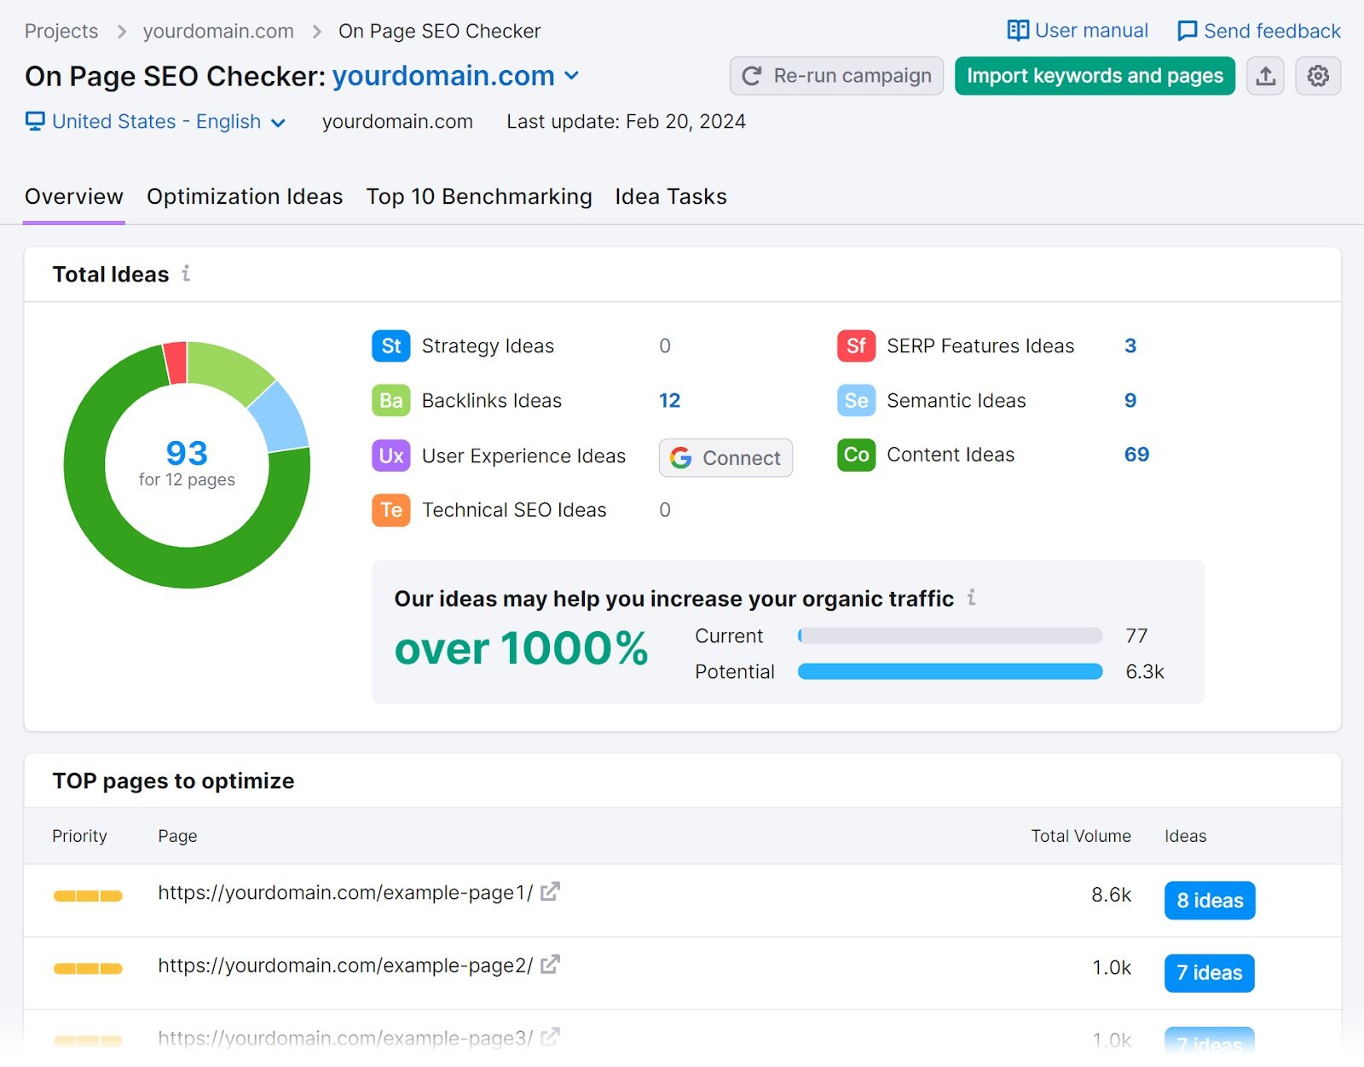
Task: Click the Import keywords and pages button
Action: [x=1095, y=76]
